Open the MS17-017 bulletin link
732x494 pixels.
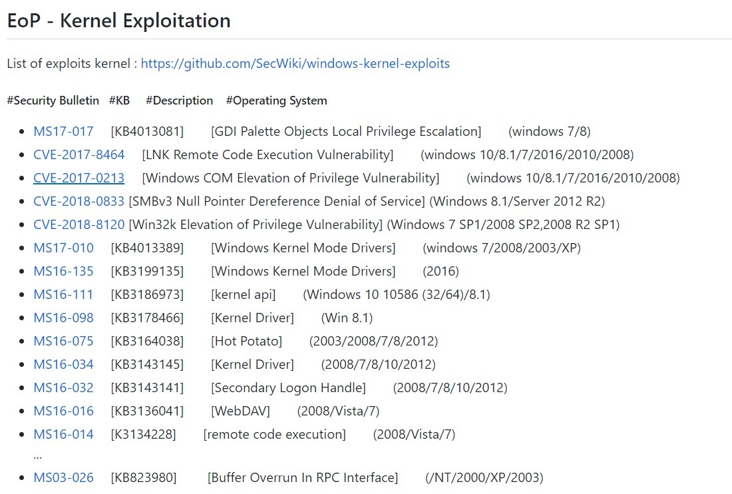point(63,132)
